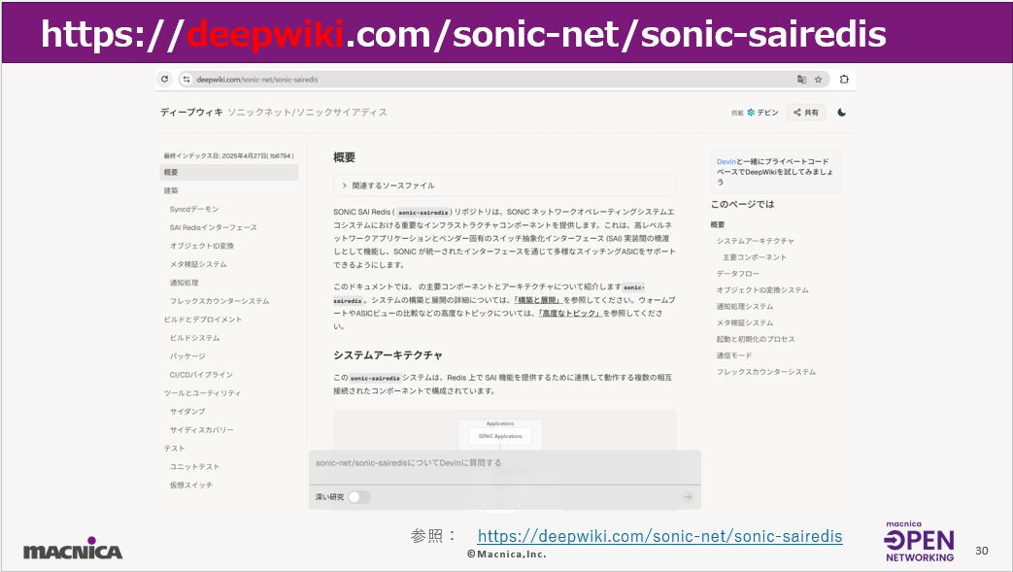Open the ツールとユーティリティ section
This screenshot has height=572, width=1013.
point(202,393)
